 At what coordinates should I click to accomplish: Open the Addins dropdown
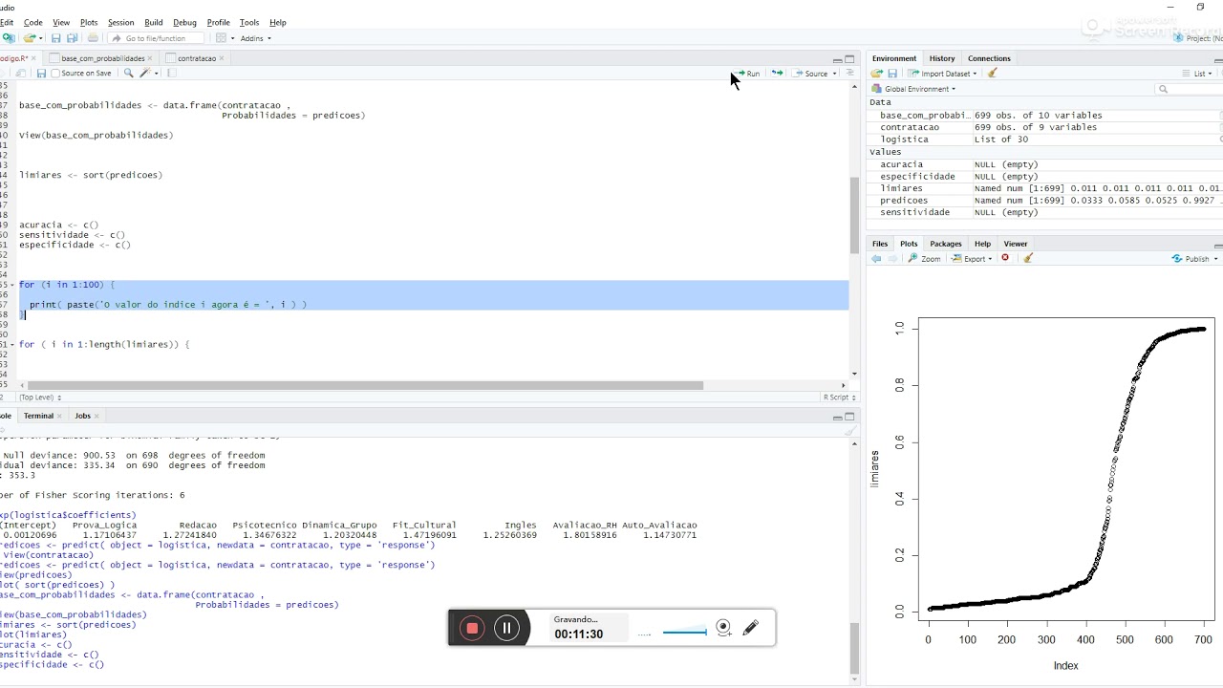point(255,38)
